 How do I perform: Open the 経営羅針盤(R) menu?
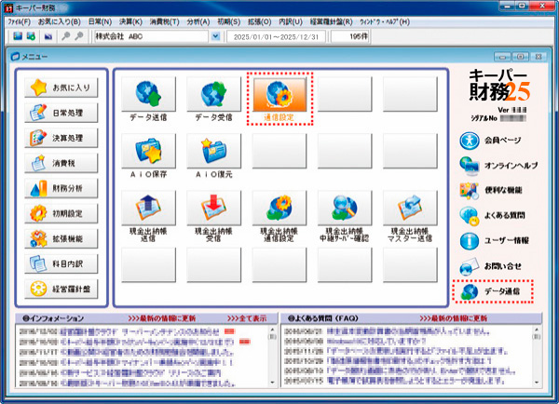[331, 22]
